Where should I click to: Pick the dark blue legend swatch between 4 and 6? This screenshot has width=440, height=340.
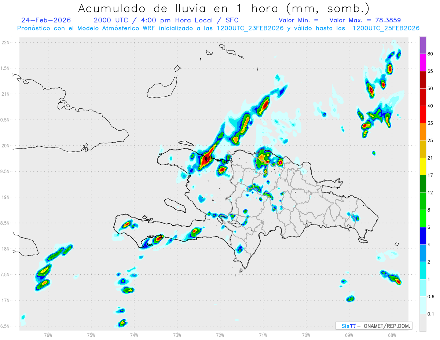pyautogui.click(x=423, y=236)
